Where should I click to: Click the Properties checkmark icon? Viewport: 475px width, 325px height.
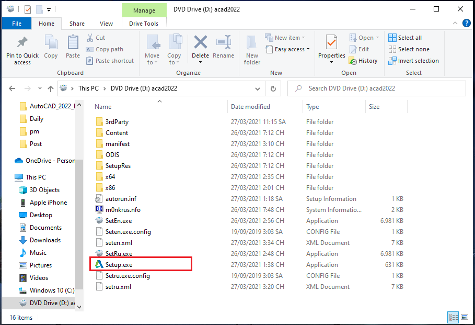click(x=331, y=42)
